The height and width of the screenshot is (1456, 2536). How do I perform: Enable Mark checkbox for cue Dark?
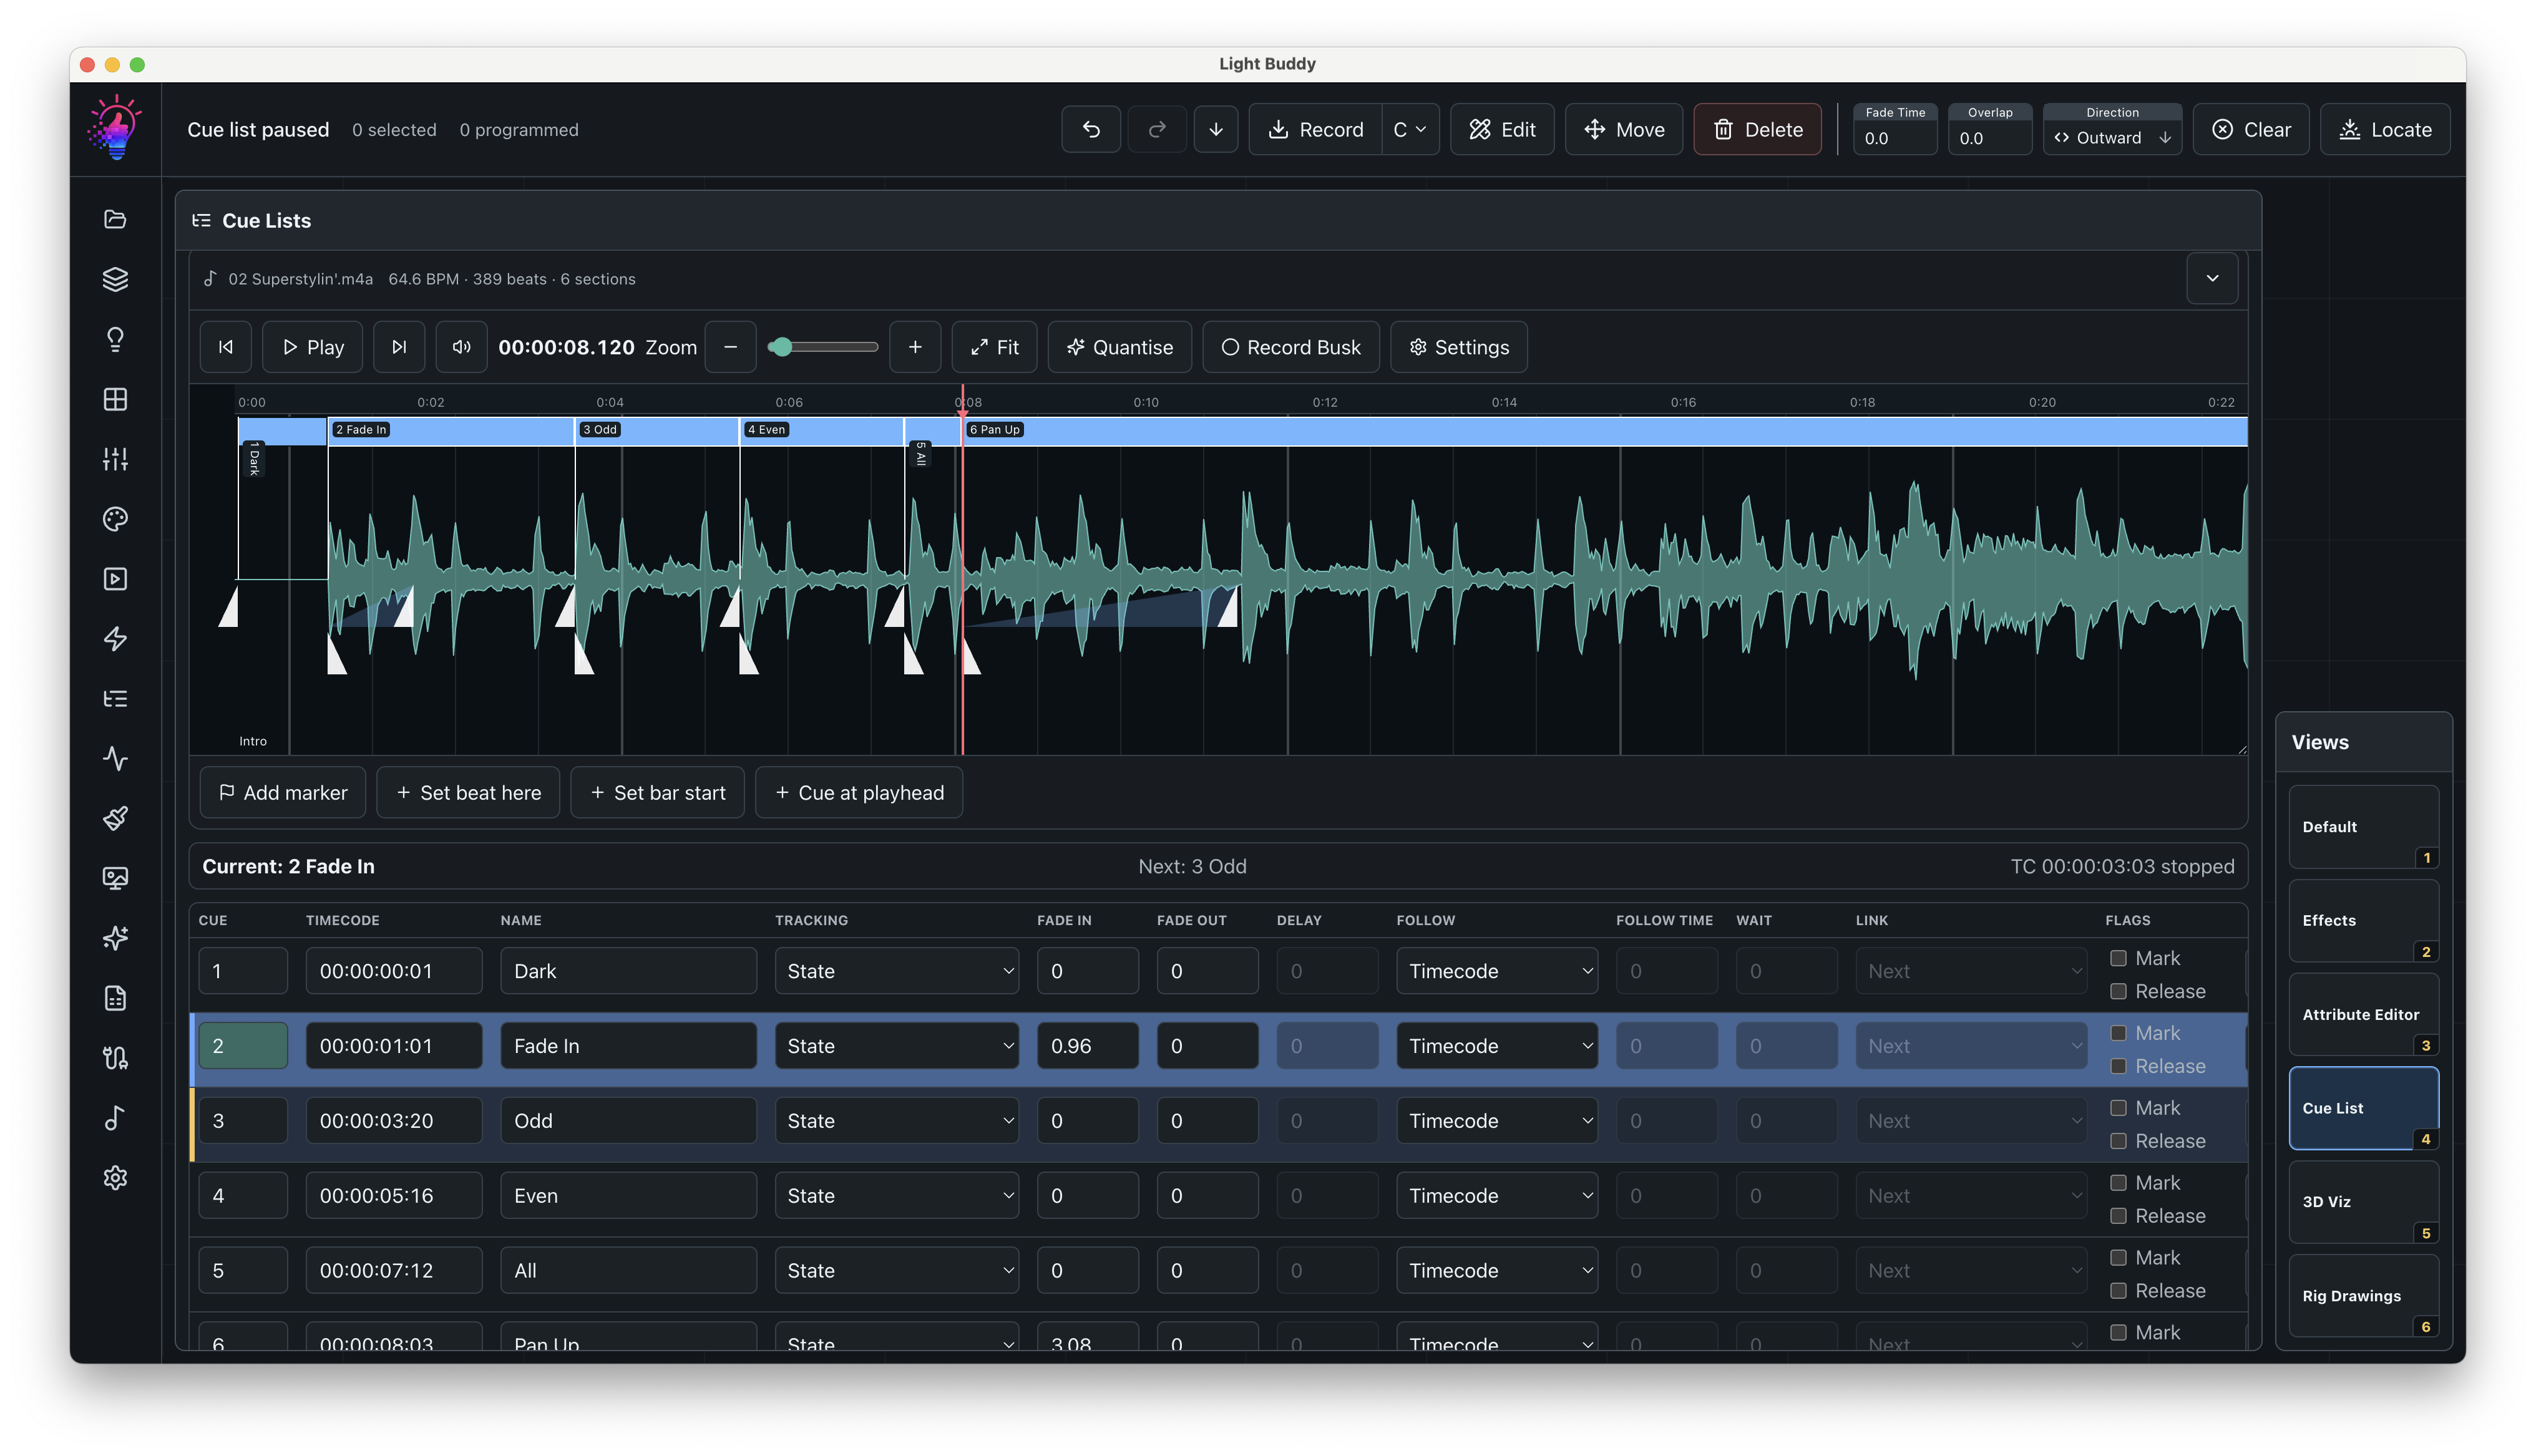tap(2118, 958)
